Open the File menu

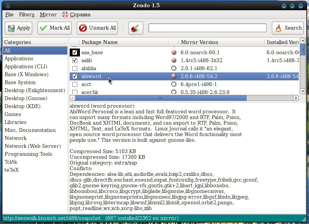[x=9, y=14]
